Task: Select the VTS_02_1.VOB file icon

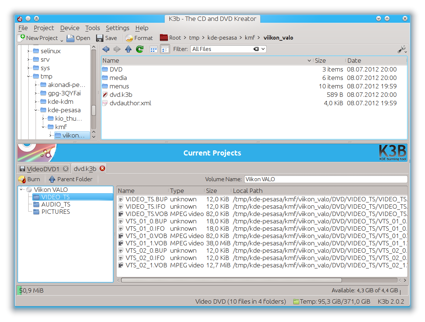Action: click(121, 265)
